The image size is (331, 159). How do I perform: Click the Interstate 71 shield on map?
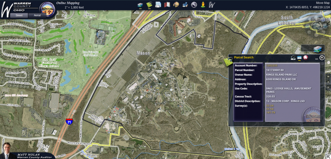click(x=69, y=122)
